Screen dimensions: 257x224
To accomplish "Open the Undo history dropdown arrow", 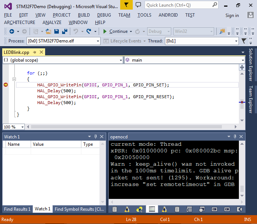I will point(82,31).
